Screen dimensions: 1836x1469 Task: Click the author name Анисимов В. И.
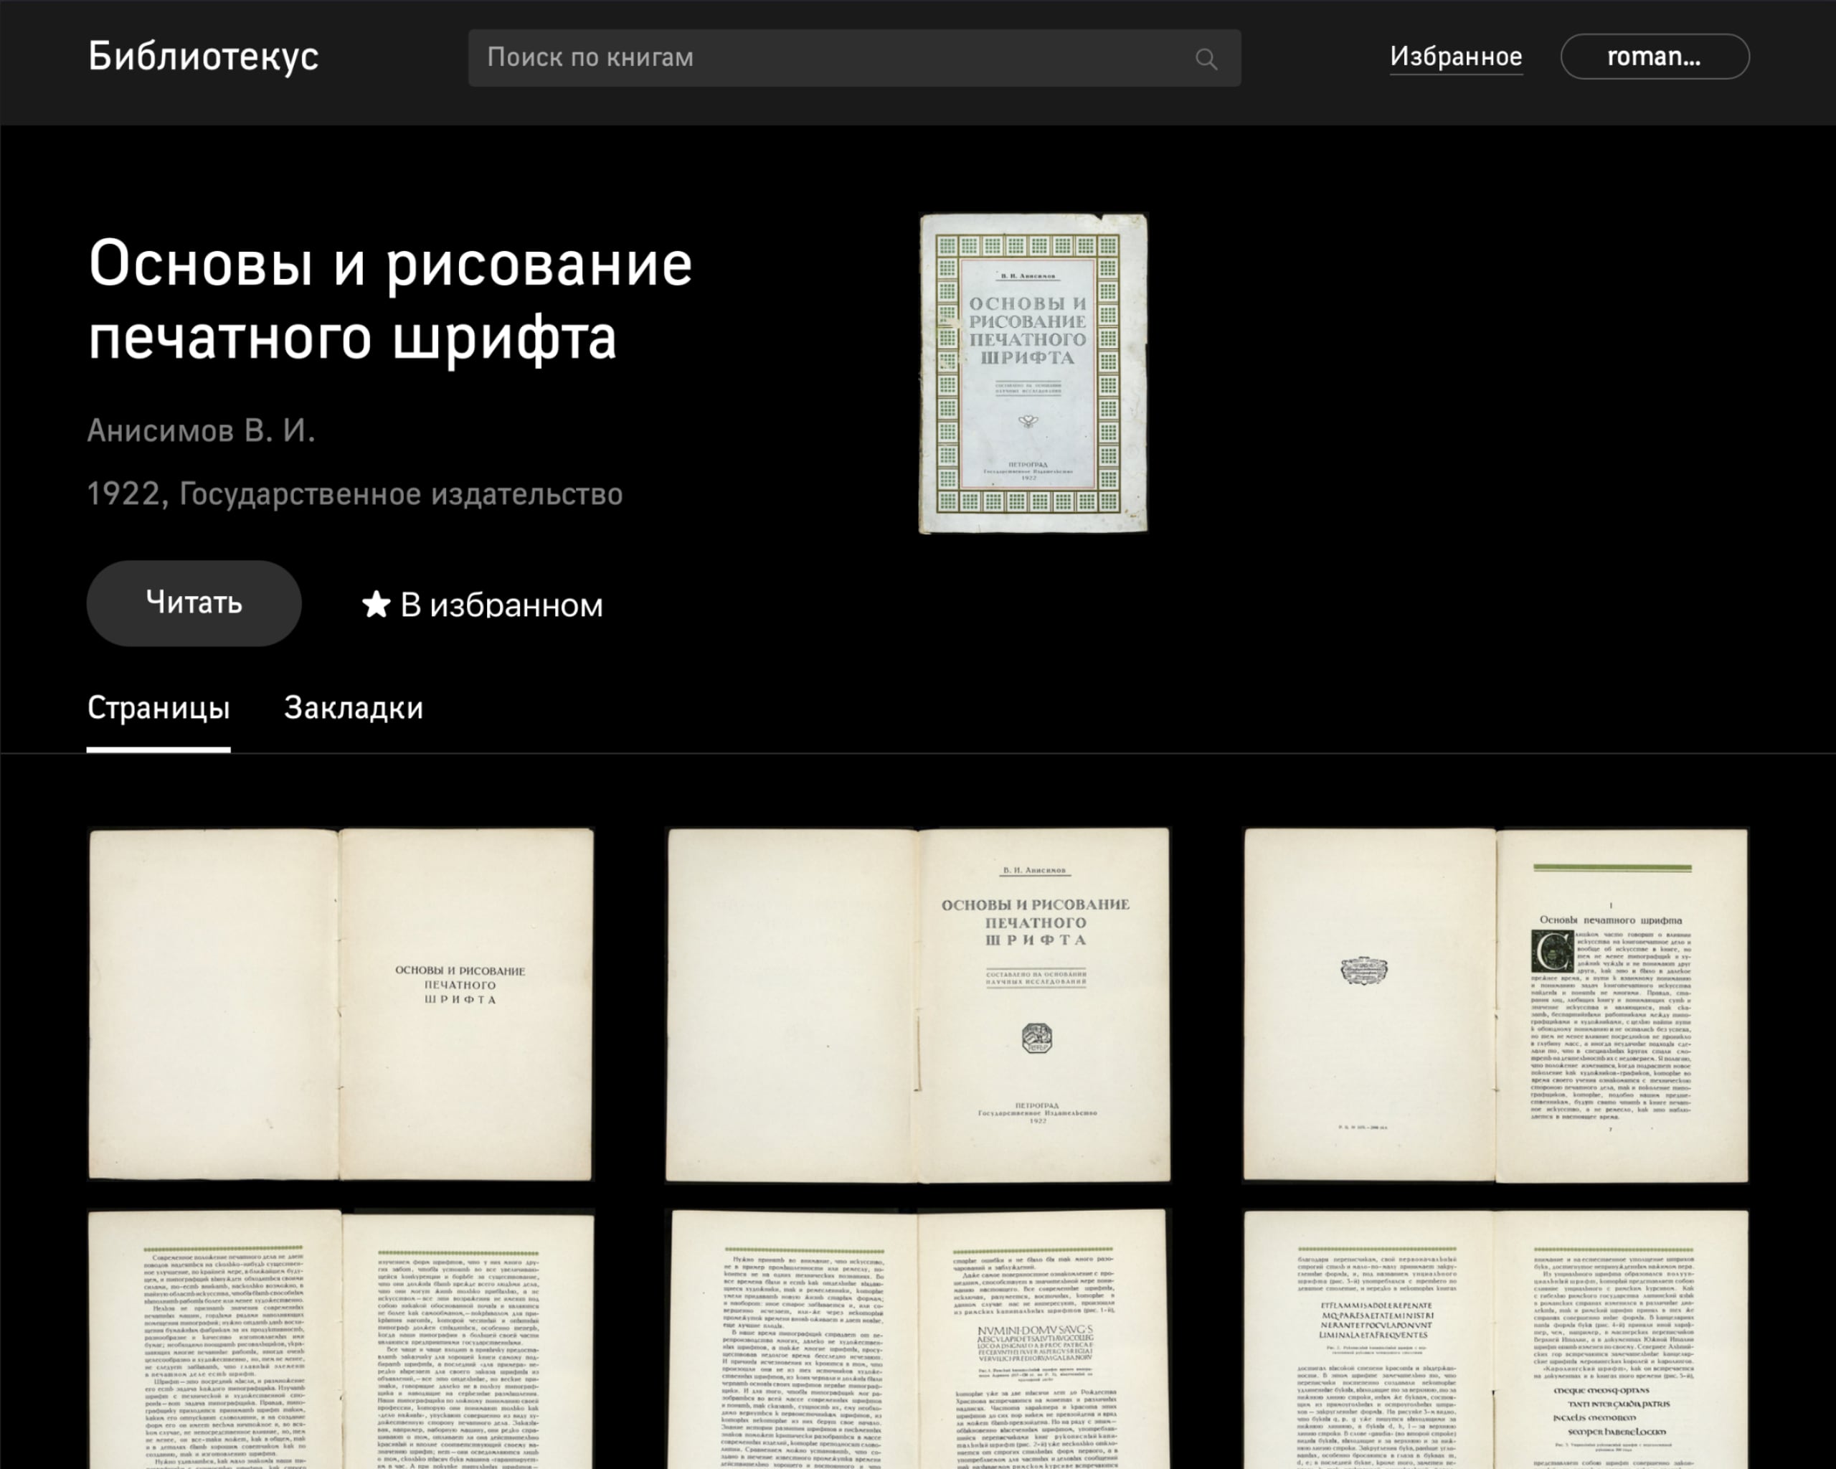pyautogui.click(x=201, y=431)
